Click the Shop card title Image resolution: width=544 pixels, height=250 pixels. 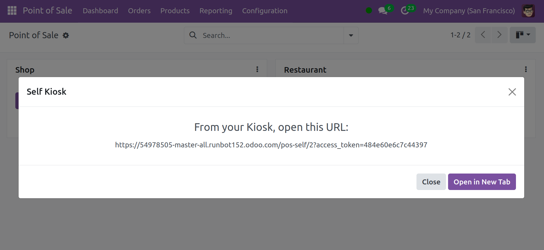coord(25,70)
